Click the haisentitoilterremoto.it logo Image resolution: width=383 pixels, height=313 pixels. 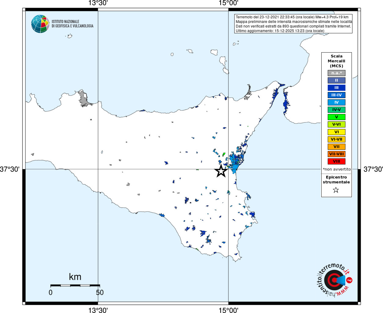(334, 280)
